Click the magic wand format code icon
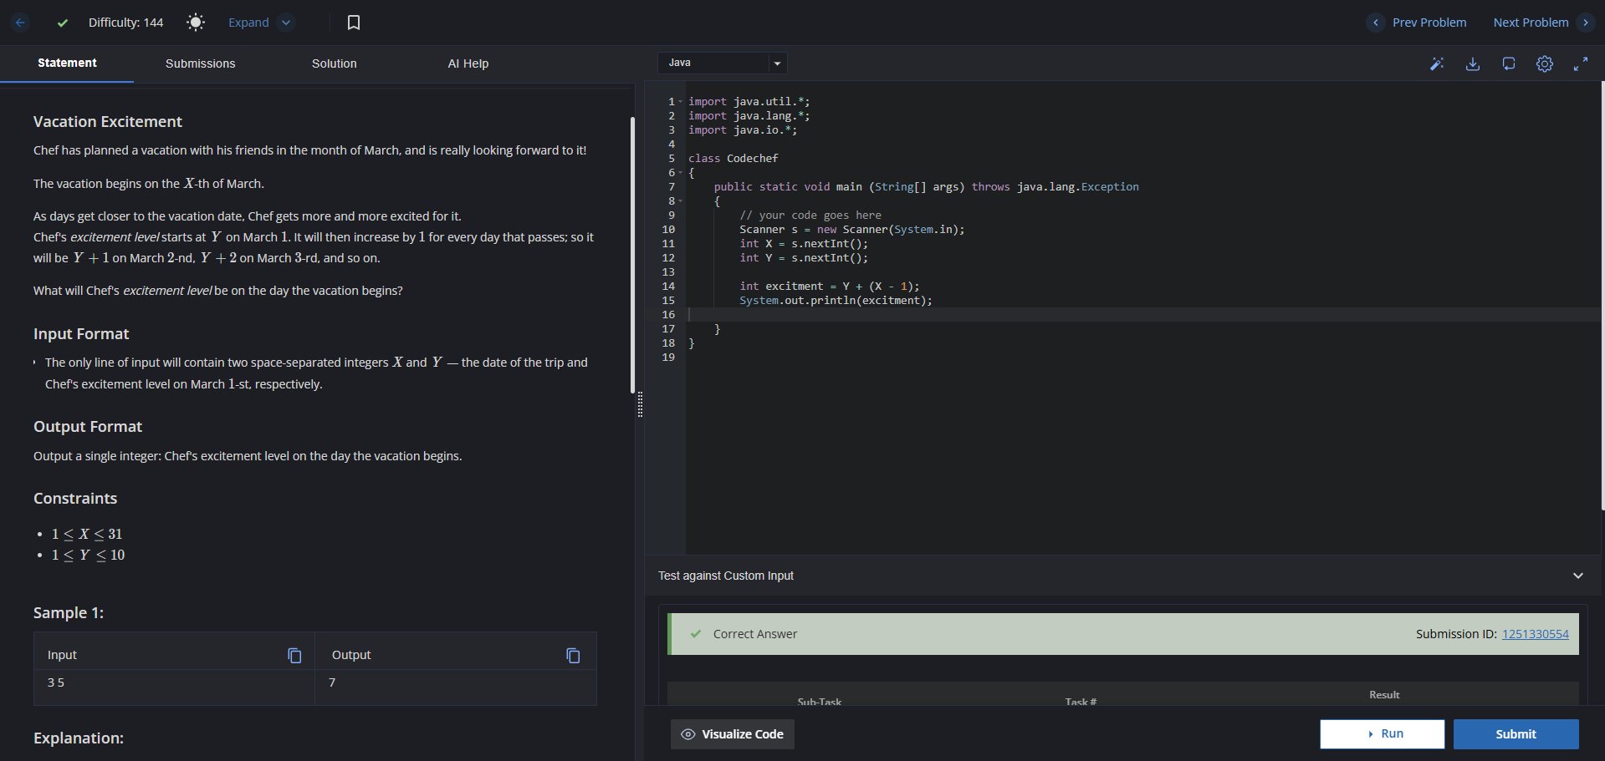This screenshot has width=1605, height=761. click(1437, 63)
